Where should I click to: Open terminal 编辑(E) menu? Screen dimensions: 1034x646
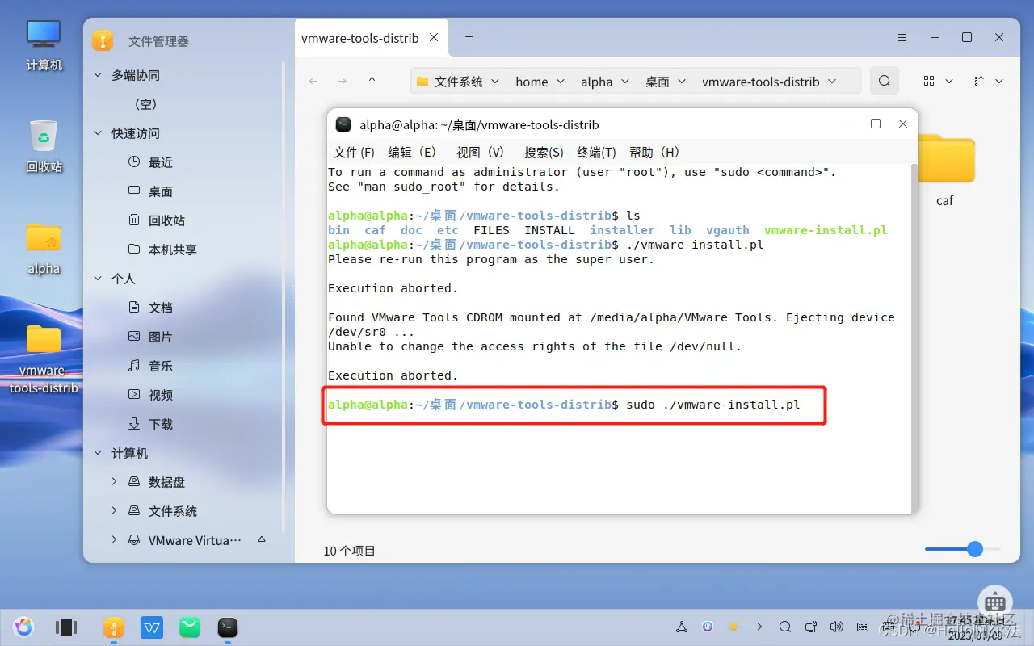[x=412, y=152]
